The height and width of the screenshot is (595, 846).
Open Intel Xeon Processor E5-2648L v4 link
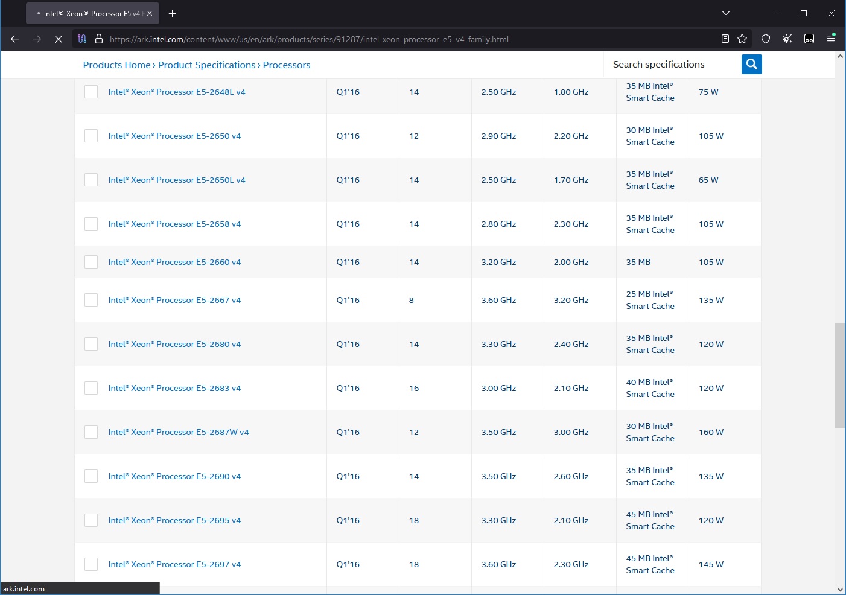[177, 92]
